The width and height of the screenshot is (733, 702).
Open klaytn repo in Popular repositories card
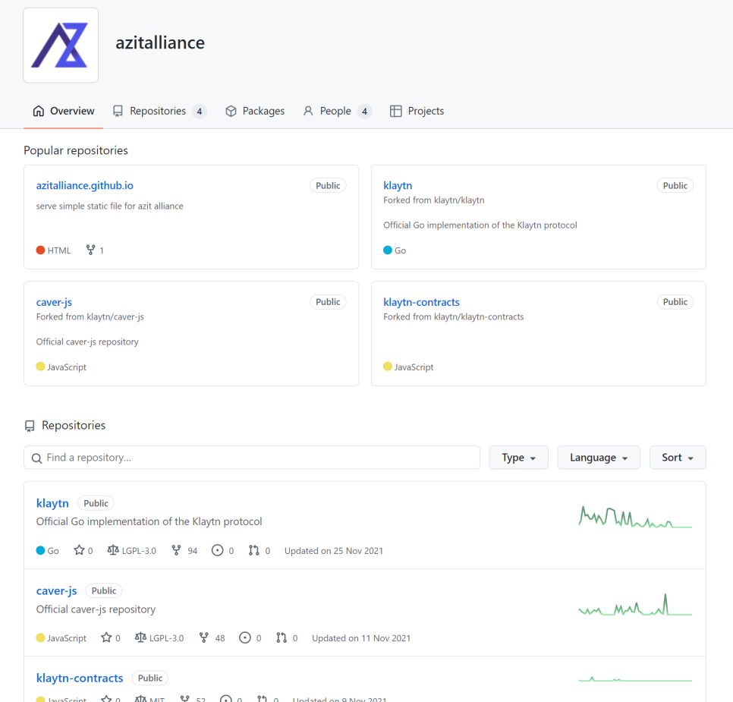398,186
